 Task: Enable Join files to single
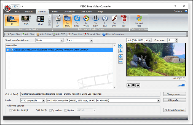pos(10,110)
